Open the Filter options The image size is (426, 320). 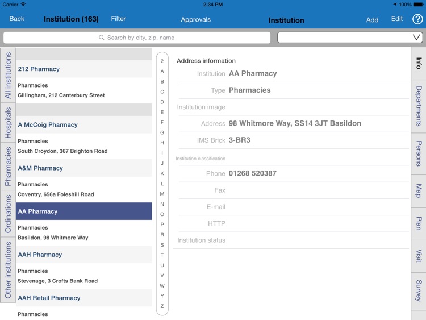click(x=118, y=19)
